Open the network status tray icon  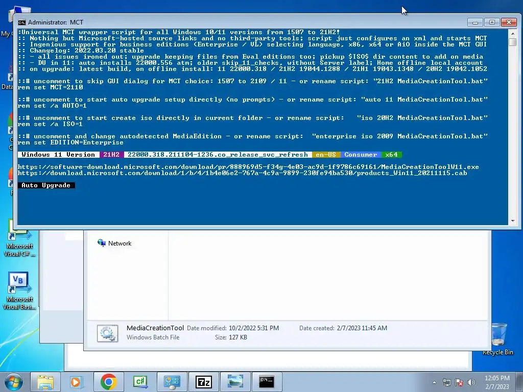446,382
